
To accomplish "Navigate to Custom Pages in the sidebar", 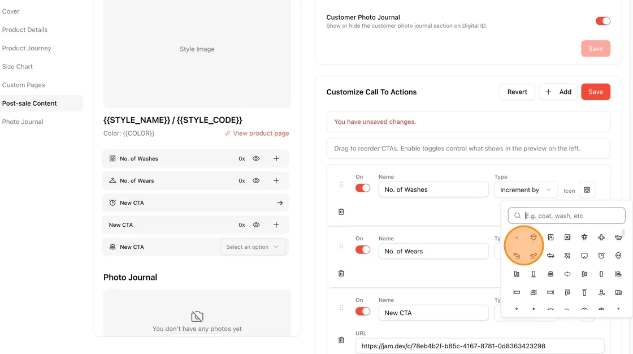I will (x=23, y=85).
